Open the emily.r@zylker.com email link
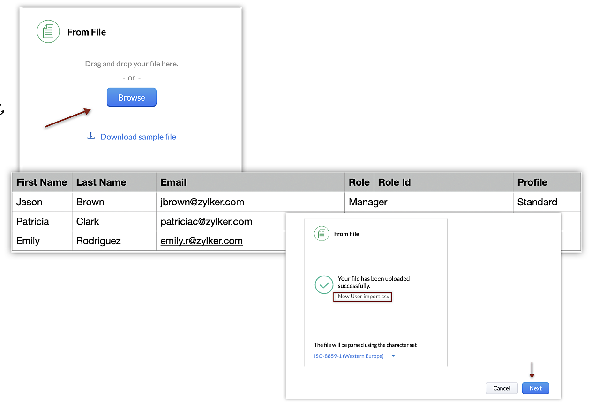 (x=202, y=241)
